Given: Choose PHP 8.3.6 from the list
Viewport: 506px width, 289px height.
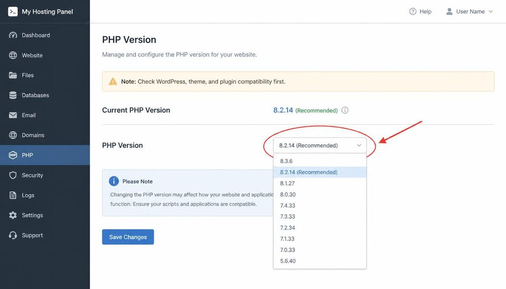Looking at the screenshot, I should click(x=320, y=161).
